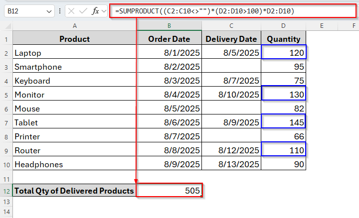The width and height of the screenshot is (359, 218).
Task: Select column D header
Action: point(283,25)
